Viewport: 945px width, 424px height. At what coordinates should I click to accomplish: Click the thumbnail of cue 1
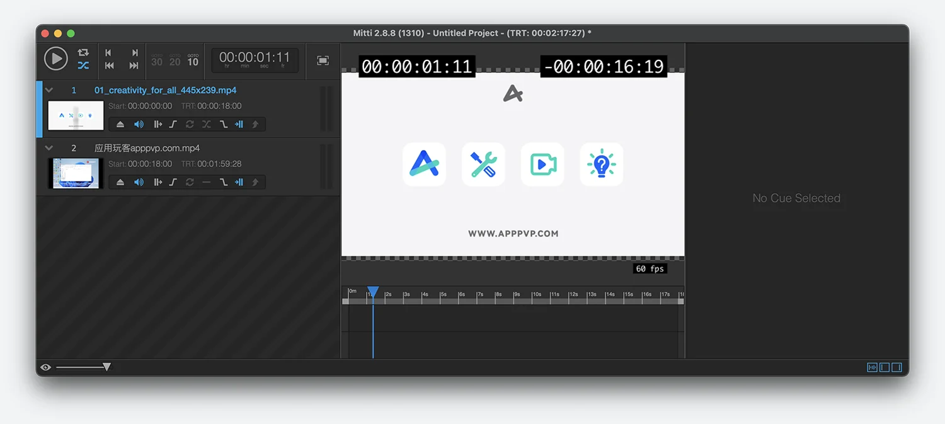pyautogui.click(x=76, y=115)
